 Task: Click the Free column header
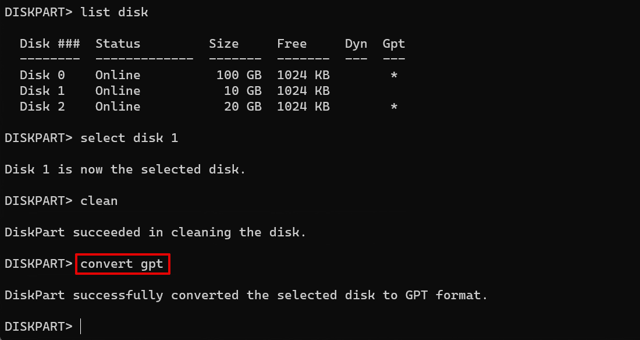tap(292, 44)
